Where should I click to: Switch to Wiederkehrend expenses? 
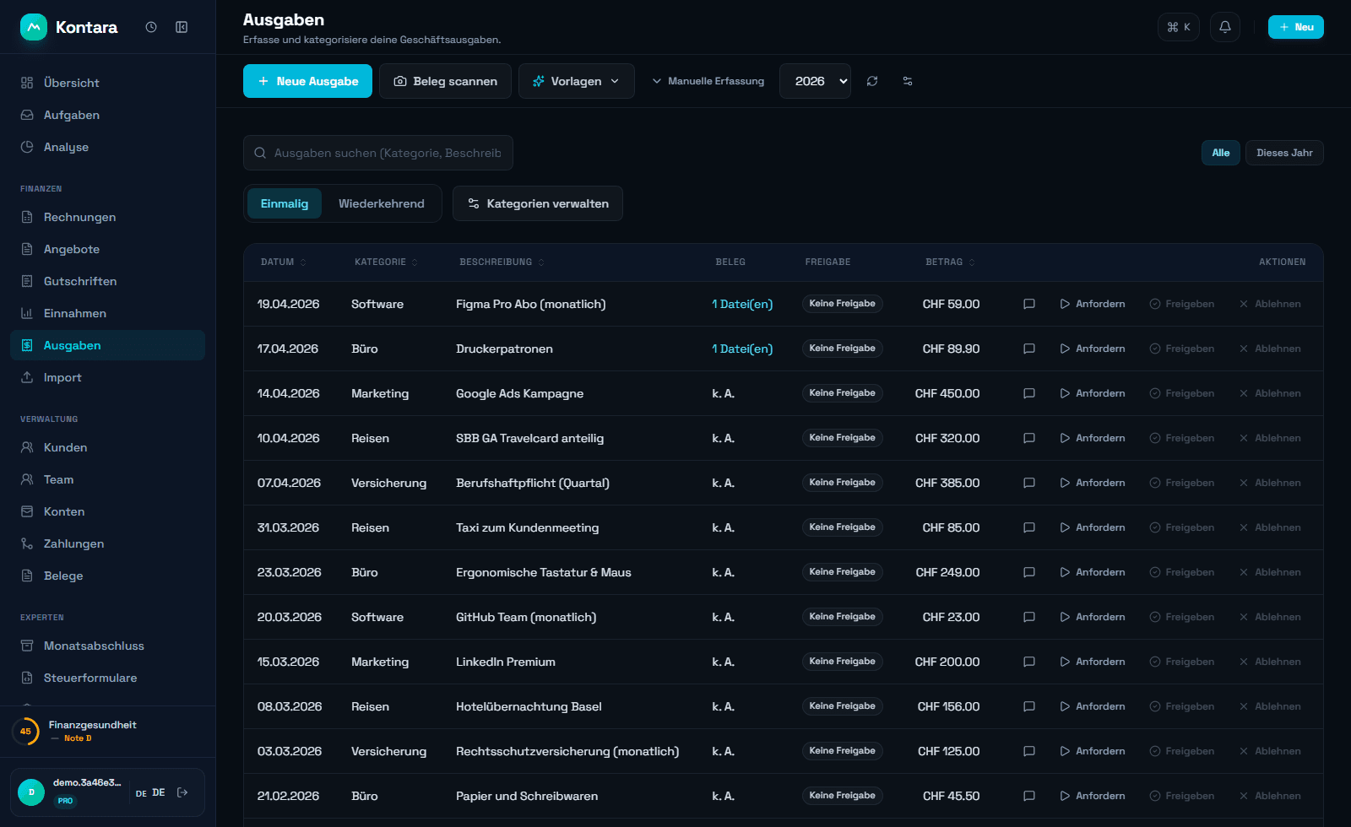tap(382, 203)
